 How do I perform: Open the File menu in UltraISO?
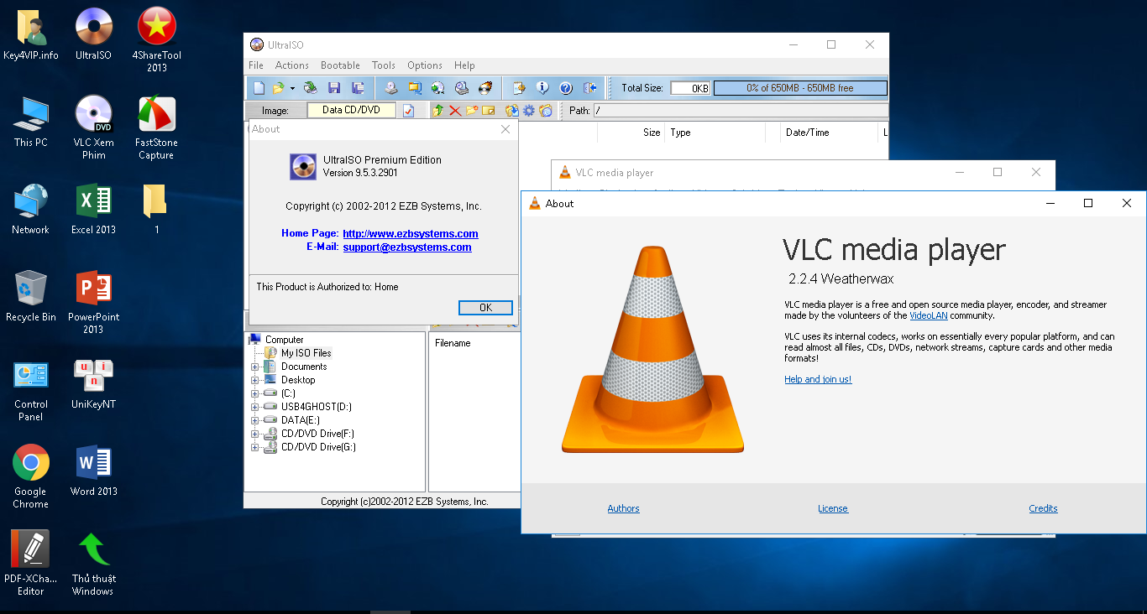256,65
